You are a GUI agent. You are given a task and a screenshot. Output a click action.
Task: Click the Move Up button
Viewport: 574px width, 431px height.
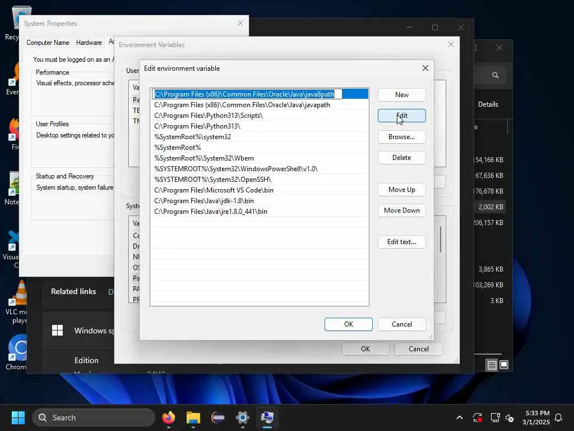pos(401,190)
